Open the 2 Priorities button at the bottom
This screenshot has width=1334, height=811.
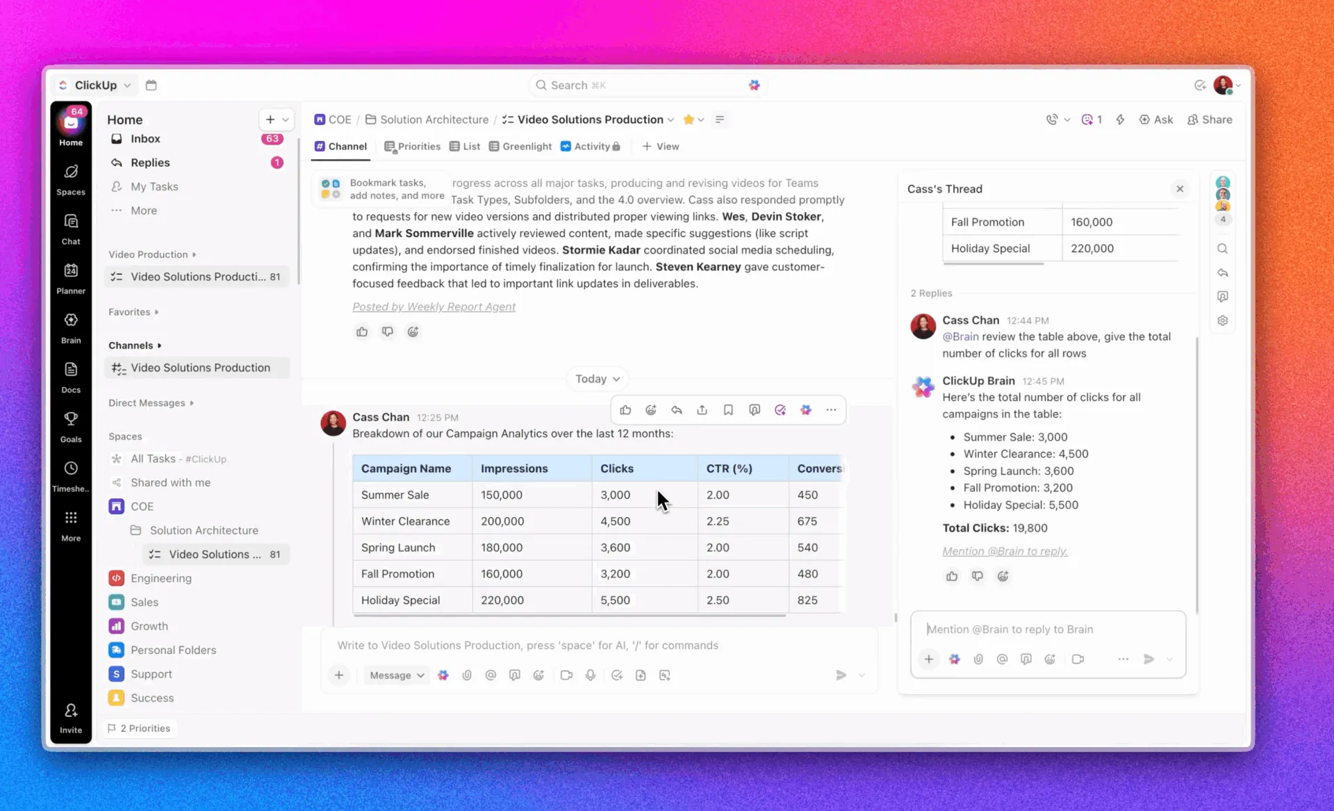tap(140, 728)
